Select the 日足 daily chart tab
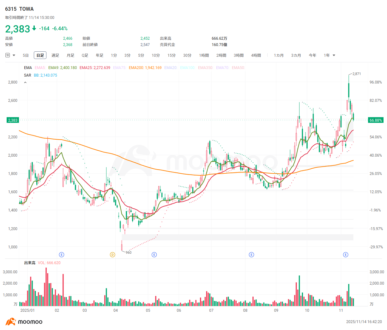The width and height of the screenshot is (387, 330). pos(40,55)
